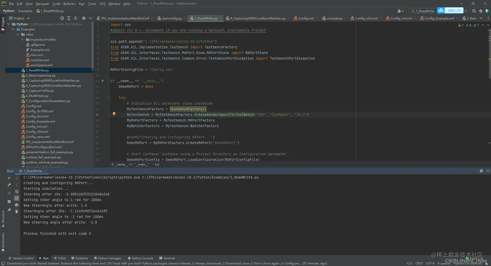This screenshot has height=266, width=491.
Task: Open the Tools menu
Action: tap(92, 4)
